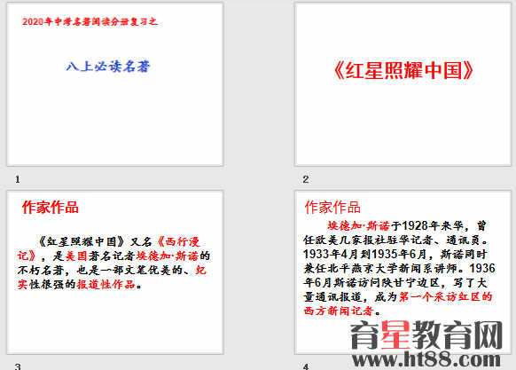
Task: Click the red header 2020年中考名著阅读分册复习之
Action: click(x=90, y=22)
